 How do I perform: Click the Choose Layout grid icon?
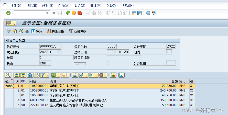tap(101, 75)
